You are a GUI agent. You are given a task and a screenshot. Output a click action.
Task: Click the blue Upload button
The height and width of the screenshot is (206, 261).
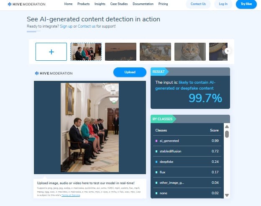130,72
